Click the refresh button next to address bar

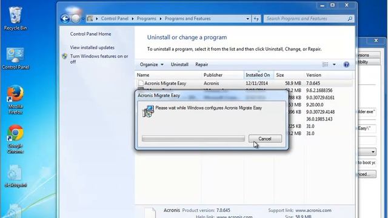256,19
